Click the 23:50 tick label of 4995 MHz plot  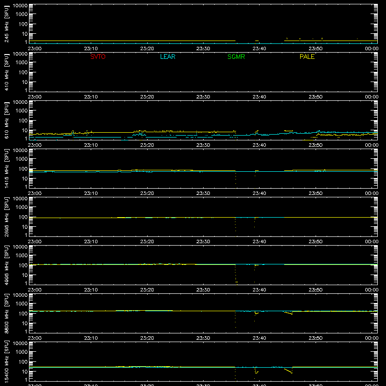[x=316, y=290]
